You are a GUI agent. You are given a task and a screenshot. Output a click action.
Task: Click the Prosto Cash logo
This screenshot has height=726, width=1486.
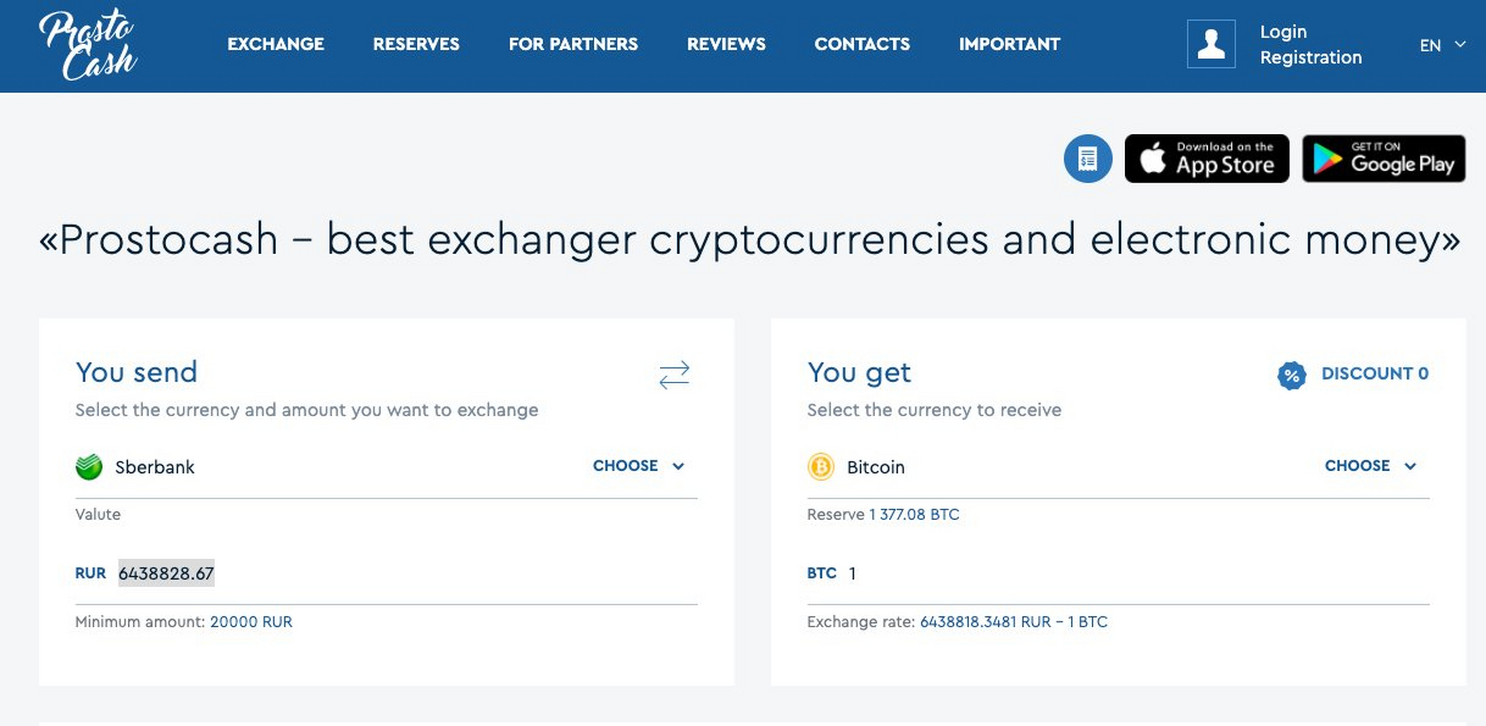88,44
